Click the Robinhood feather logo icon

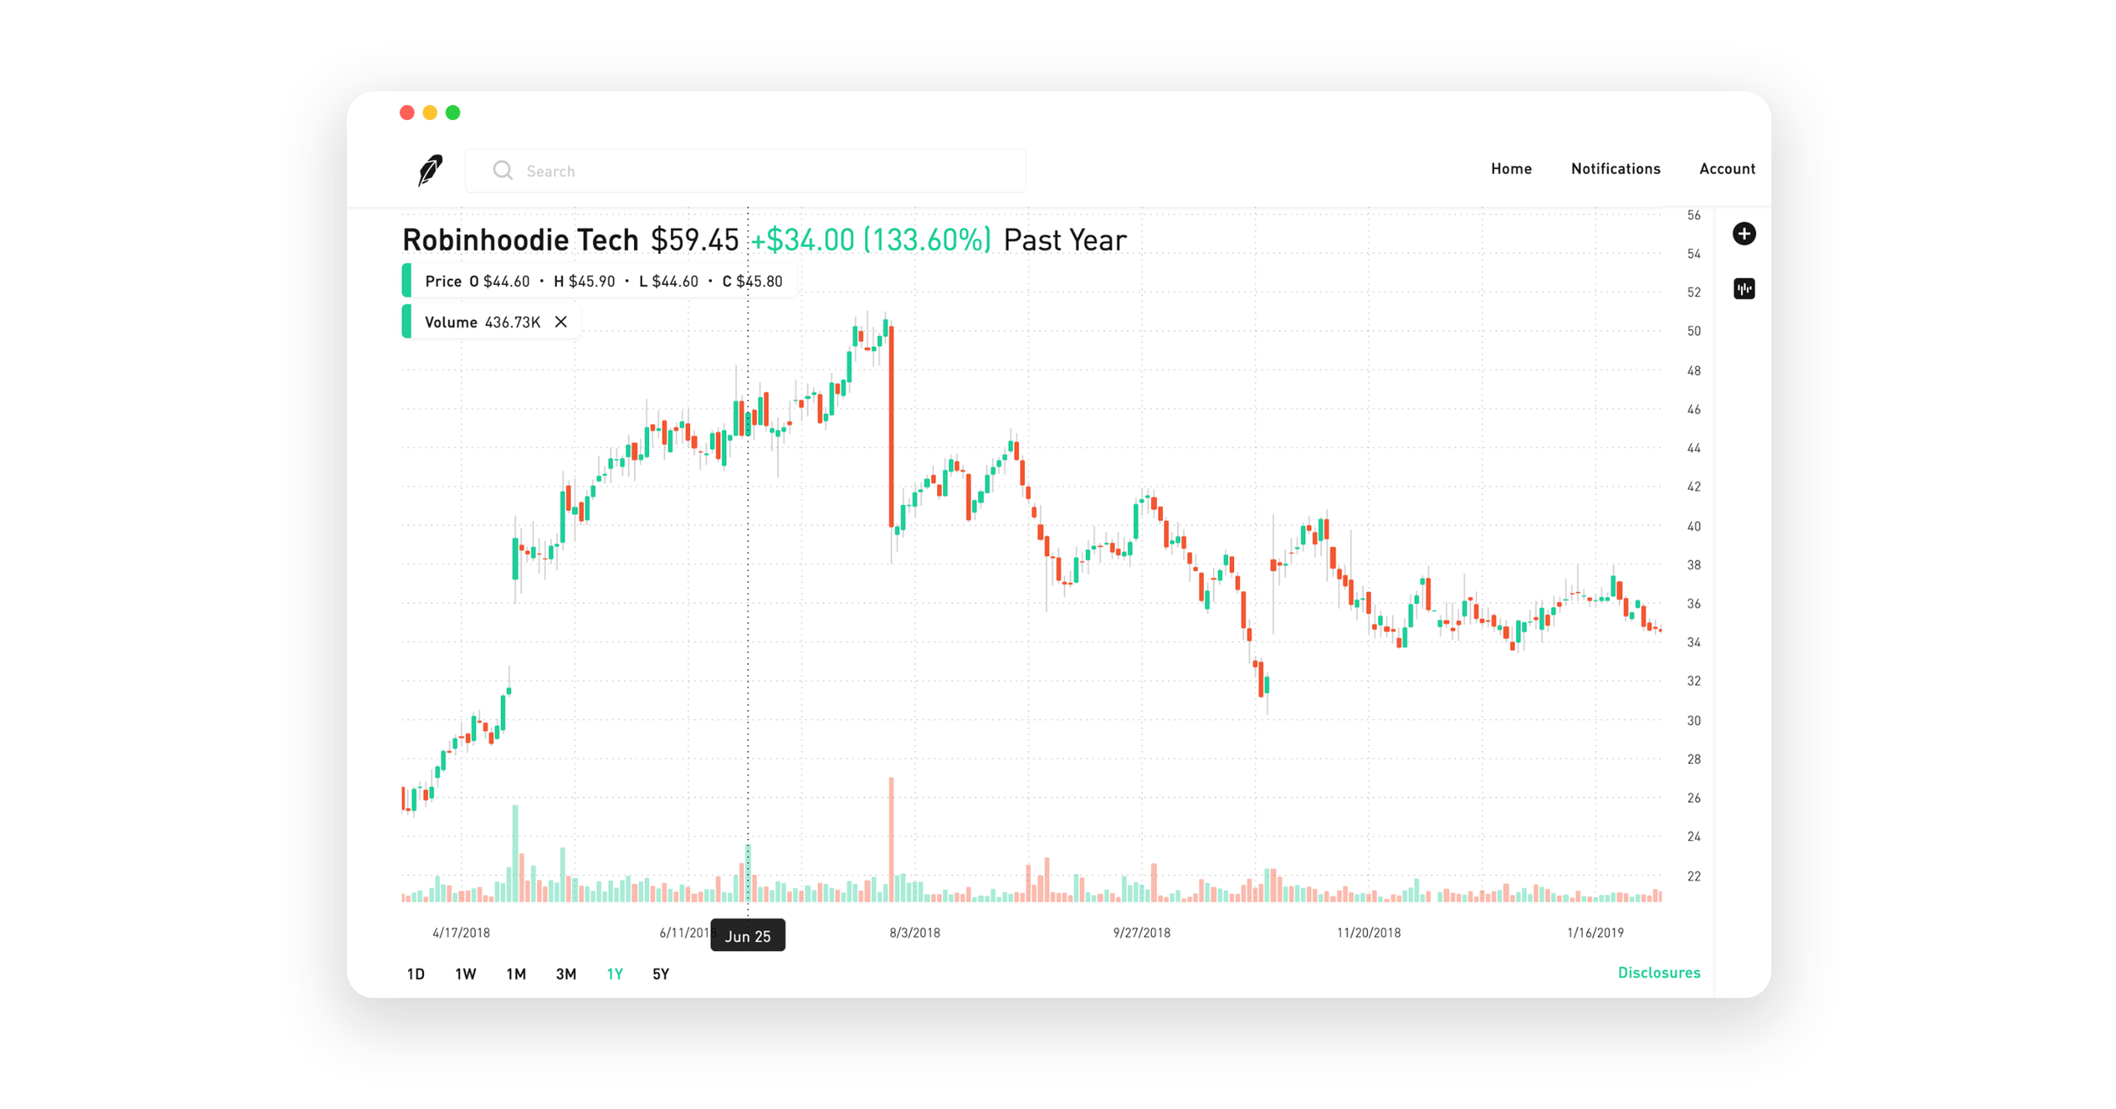point(431,169)
